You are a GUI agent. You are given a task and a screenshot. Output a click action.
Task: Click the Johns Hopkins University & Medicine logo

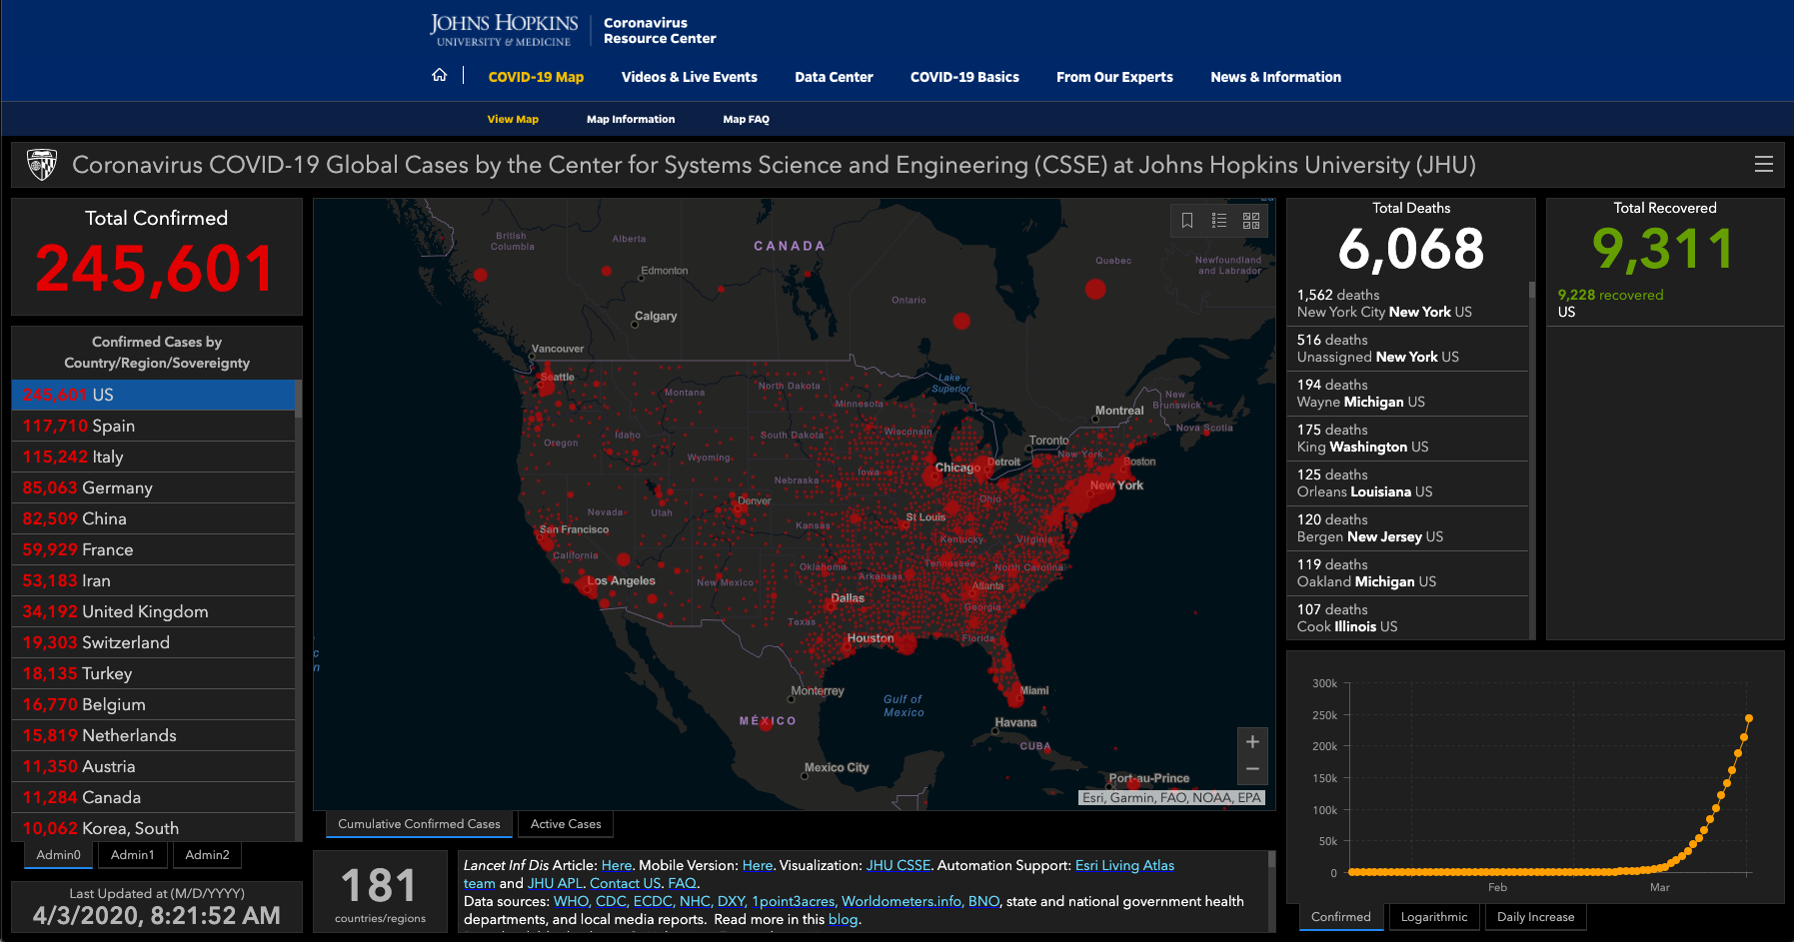click(504, 30)
